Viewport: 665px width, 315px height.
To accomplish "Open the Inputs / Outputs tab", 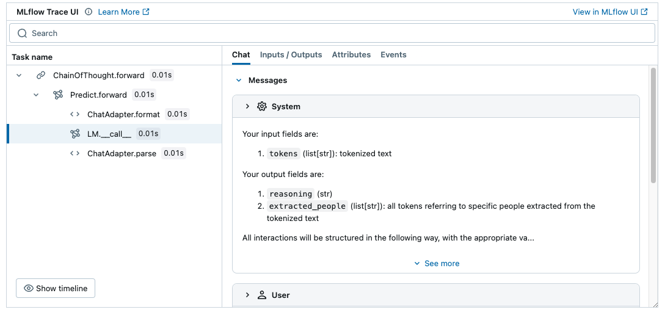I will click(x=291, y=55).
